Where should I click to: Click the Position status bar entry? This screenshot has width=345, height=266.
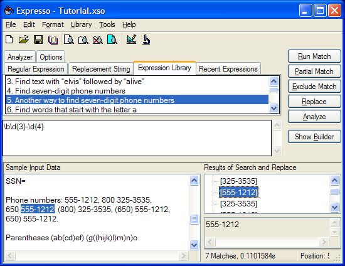tap(315, 256)
